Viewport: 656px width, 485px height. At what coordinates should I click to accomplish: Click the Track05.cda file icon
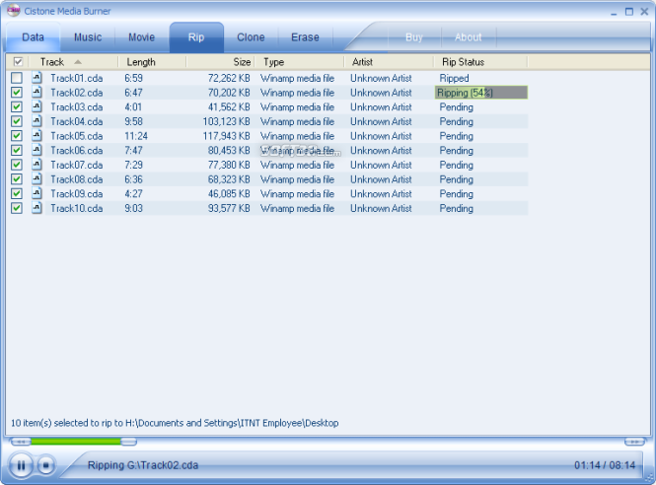point(37,135)
